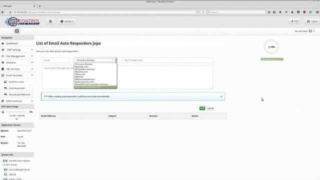Click the circular 0% usage gauge
Image resolution: width=320 pixels, height=180 pixels.
[x=271, y=46]
